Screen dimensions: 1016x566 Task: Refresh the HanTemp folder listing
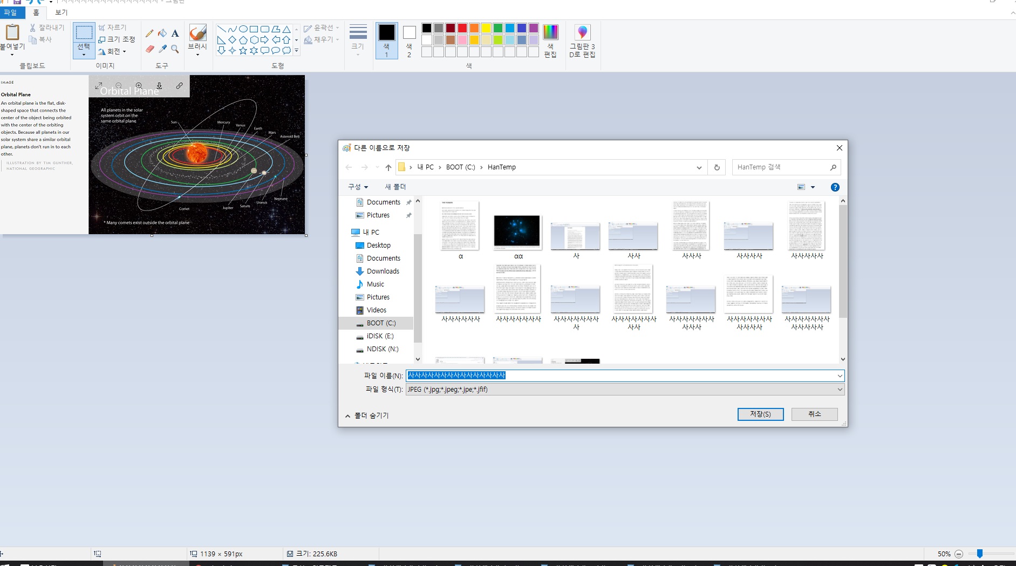click(717, 168)
